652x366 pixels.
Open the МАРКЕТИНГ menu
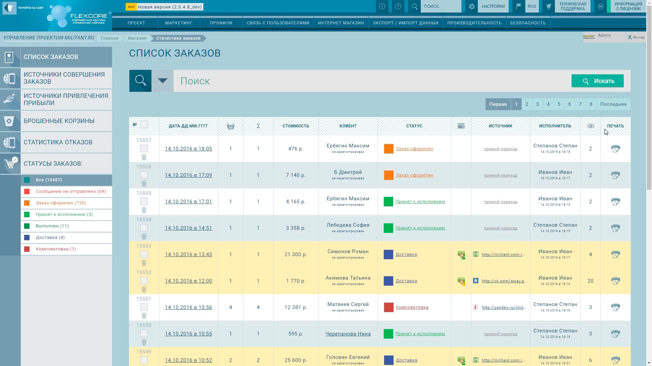coord(179,23)
